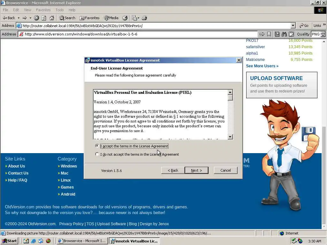Click the Quality PNG field
The height and width of the screenshot is (245, 327).
(316, 34)
